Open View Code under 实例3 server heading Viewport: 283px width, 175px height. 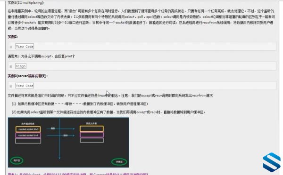(25, 86)
